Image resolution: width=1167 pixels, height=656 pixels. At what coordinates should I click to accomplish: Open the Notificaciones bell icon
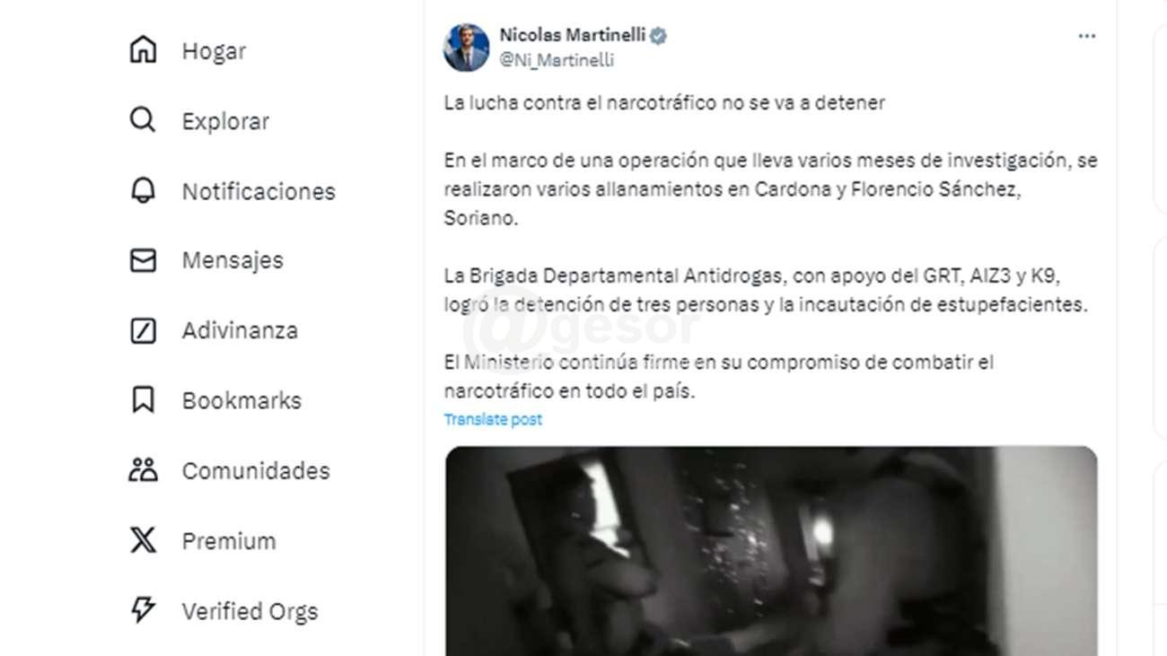click(x=143, y=190)
